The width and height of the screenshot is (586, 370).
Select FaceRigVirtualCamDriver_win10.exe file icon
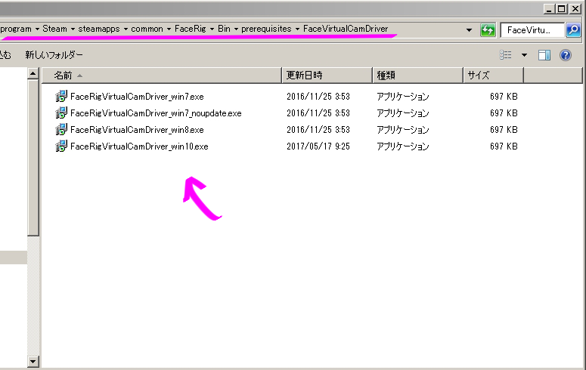point(61,146)
